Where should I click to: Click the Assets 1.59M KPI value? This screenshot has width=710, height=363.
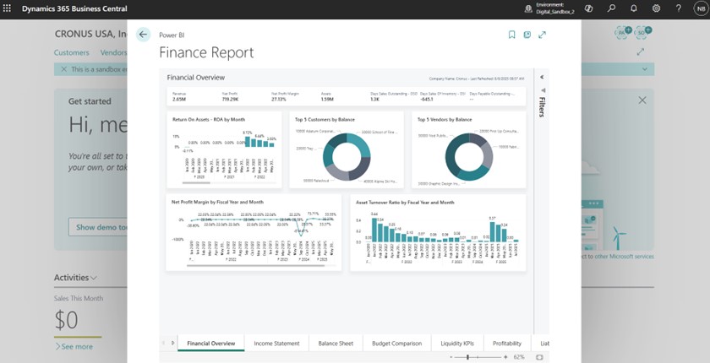point(327,99)
